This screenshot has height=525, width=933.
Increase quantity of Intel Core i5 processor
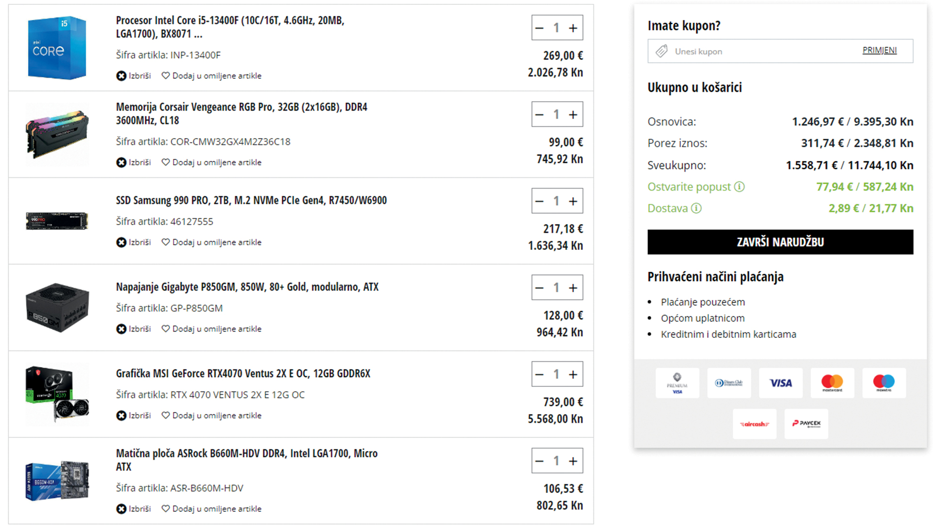[573, 28]
